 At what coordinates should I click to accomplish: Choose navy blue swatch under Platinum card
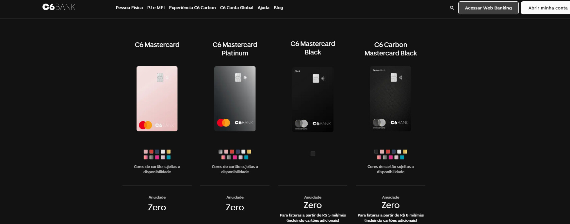point(238,152)
